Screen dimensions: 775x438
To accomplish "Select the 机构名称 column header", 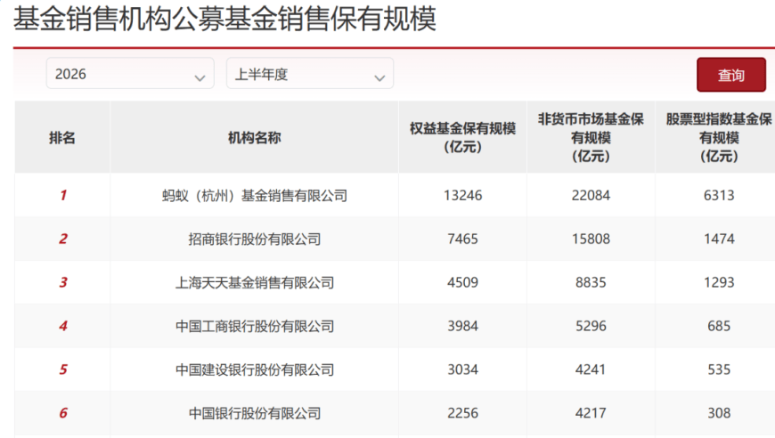I will (x=254, y=137).
